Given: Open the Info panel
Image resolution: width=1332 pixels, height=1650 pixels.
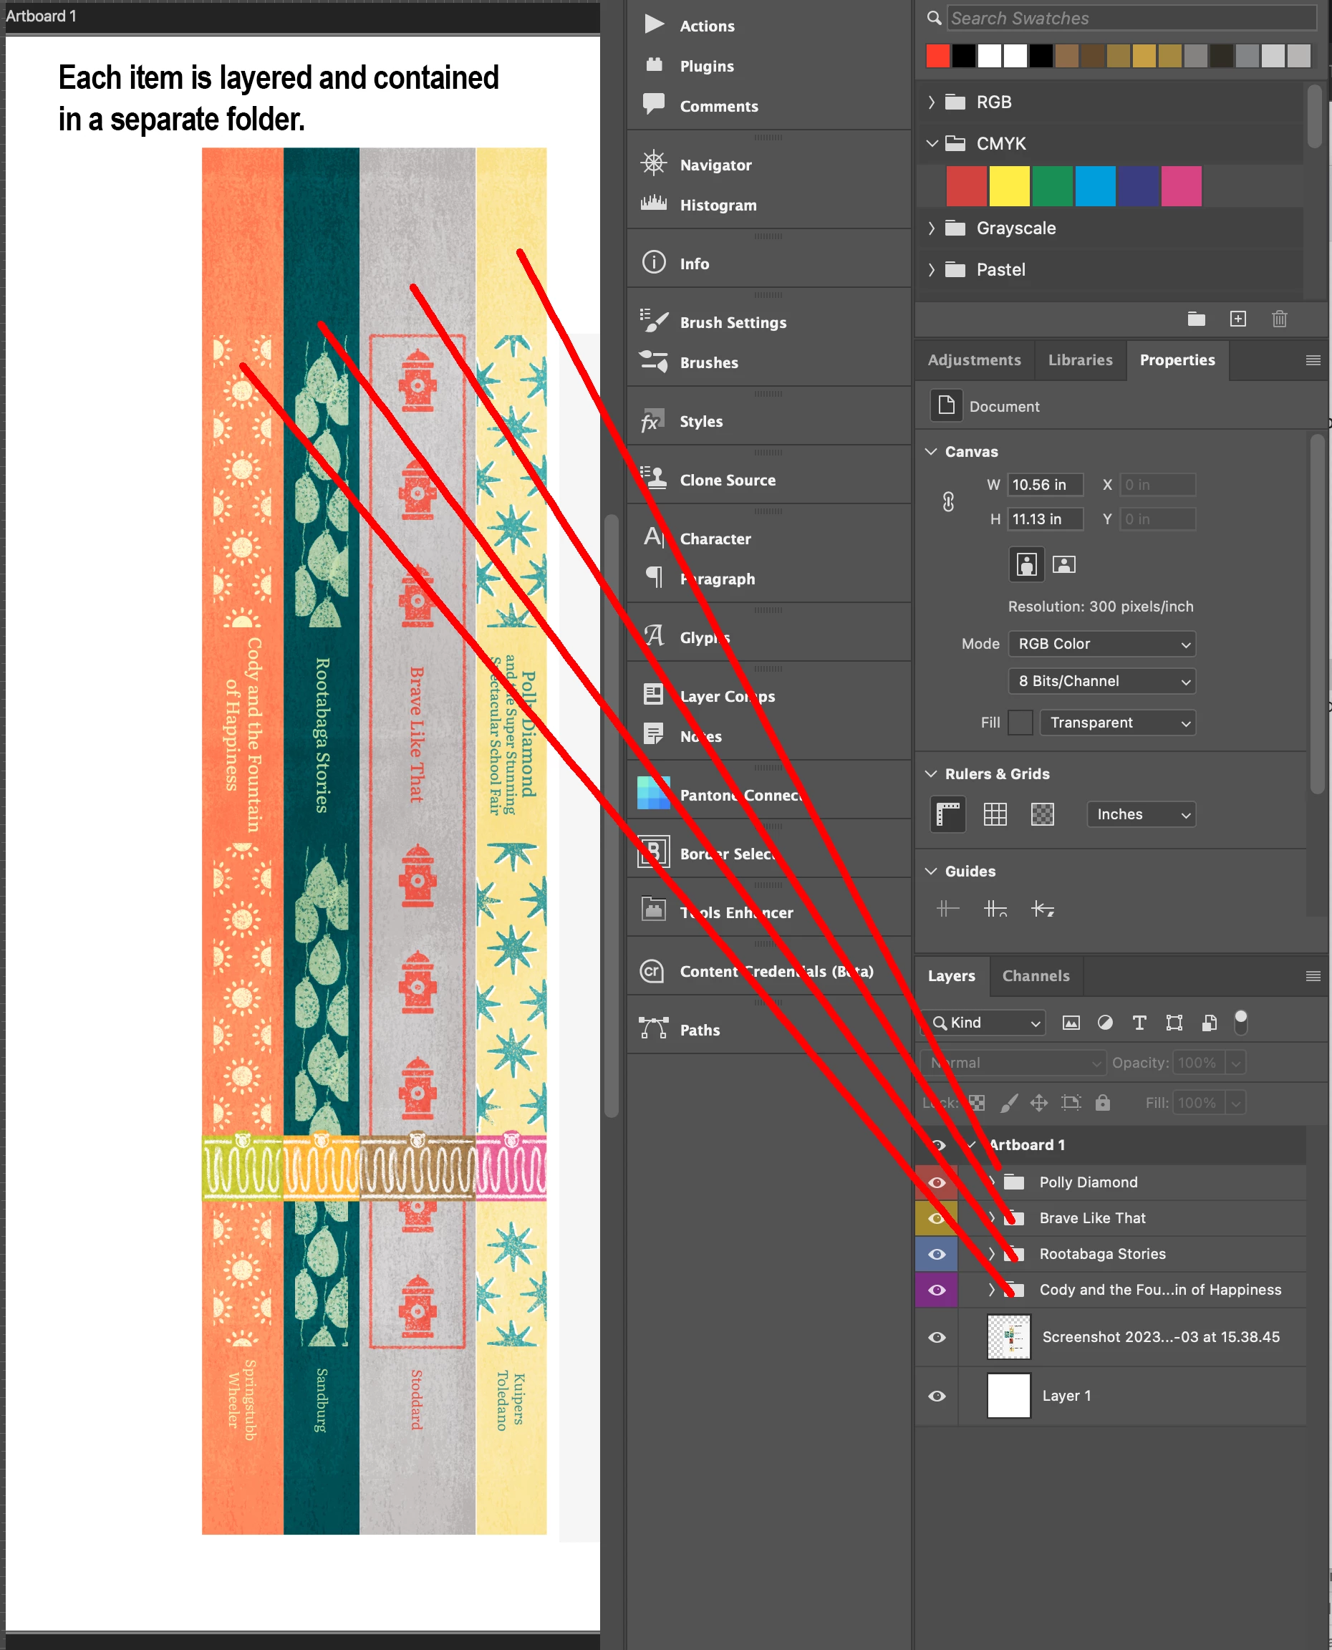Looking at the screenshot, I should 675,263.
